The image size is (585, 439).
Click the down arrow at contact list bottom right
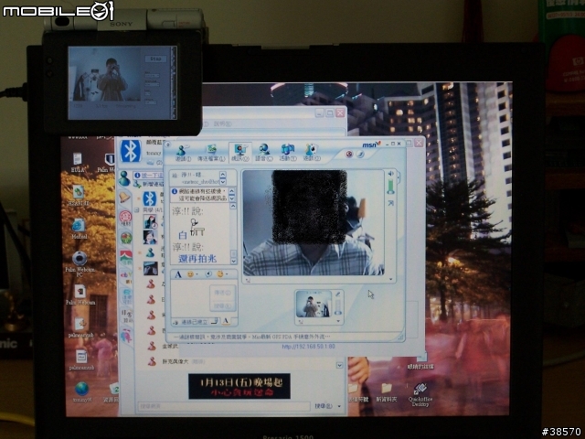[339, 365]
